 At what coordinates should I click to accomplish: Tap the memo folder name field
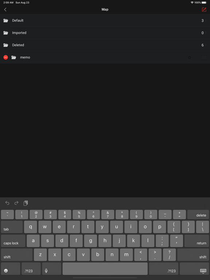point(103,57)
